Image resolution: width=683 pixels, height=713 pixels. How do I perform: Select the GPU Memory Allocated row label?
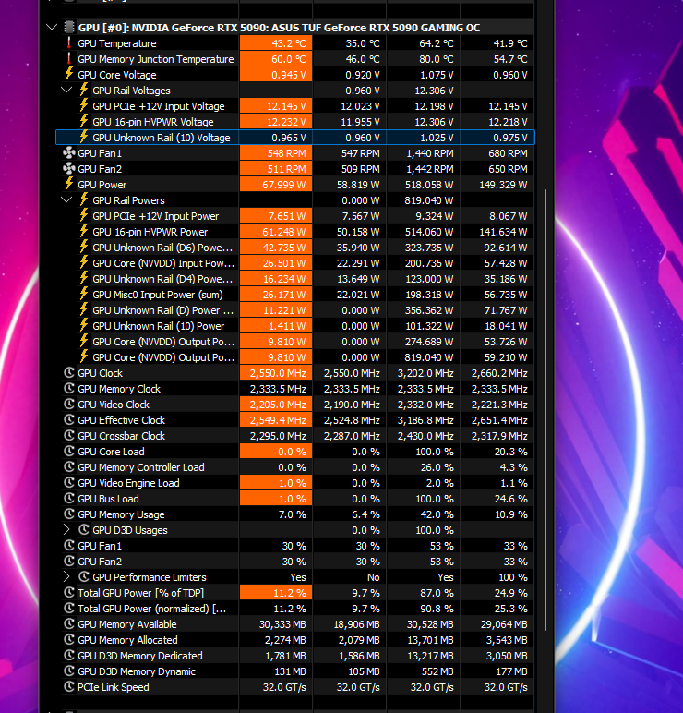point(127,640)
